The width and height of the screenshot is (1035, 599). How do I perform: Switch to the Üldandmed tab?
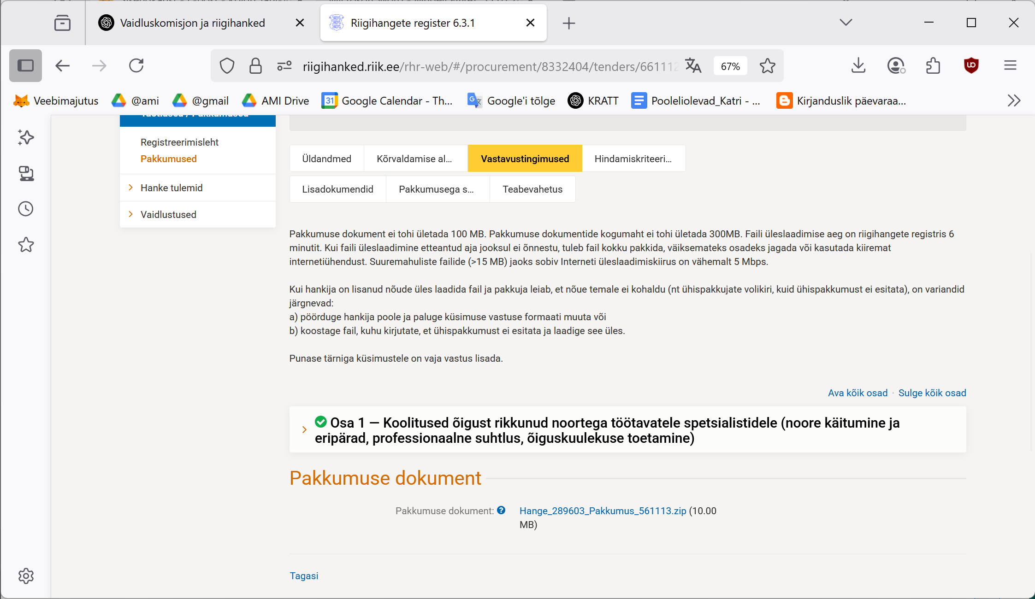326,159
